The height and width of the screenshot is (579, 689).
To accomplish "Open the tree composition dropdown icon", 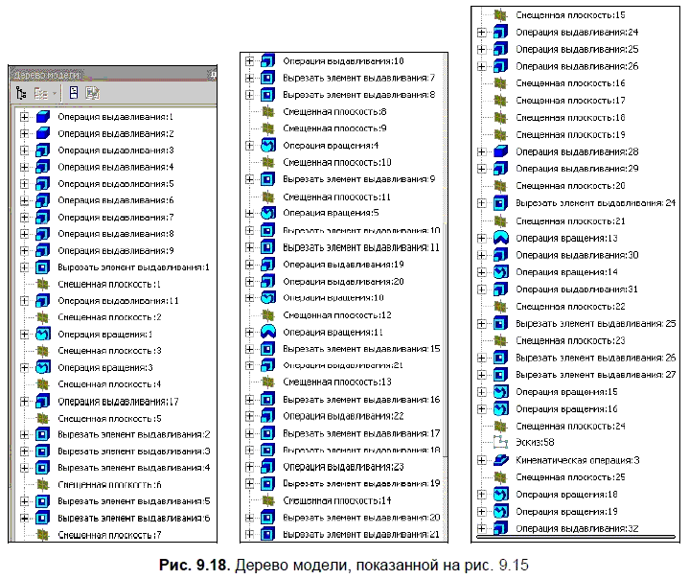I will (x=45, y=93).
